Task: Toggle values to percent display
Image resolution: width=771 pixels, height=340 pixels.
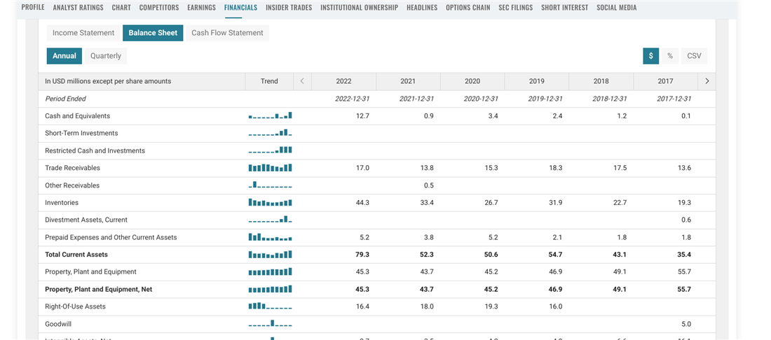Action: [670, 56]
